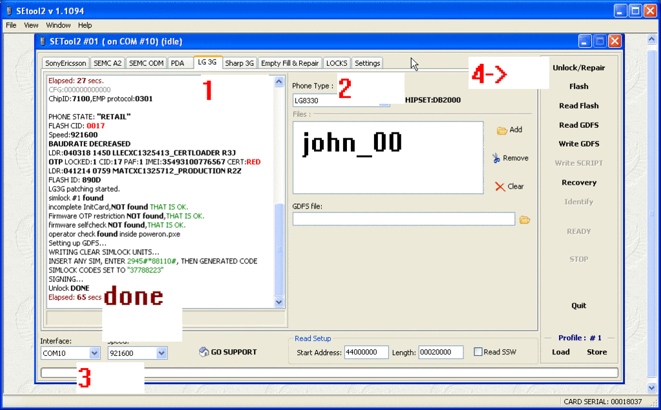
Task: Click the Read GDFS button
Action: coord(579,125)
